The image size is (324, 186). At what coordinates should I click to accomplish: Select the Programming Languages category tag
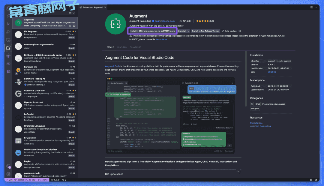pos(274,104)
